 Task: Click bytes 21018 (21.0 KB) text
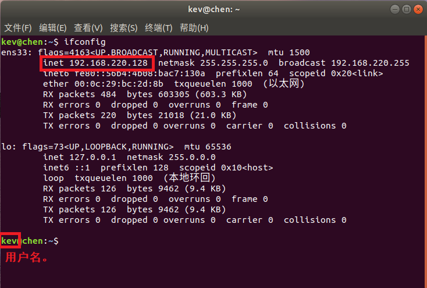(182, 115)
